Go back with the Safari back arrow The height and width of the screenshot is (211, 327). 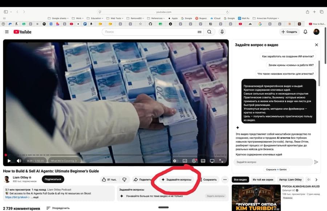17,12
